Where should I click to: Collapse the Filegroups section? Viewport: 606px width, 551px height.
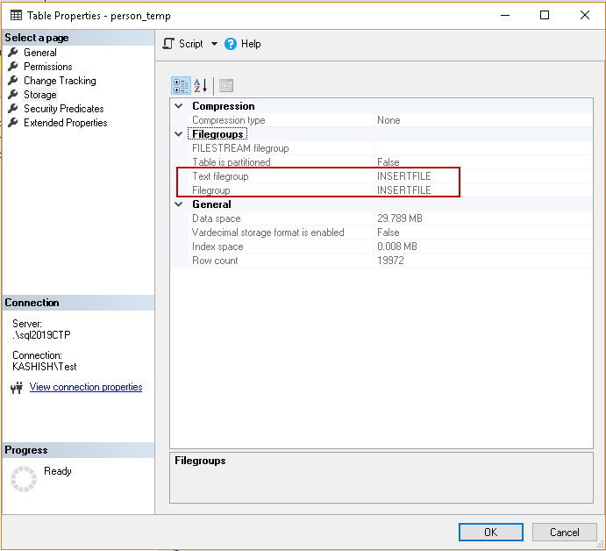(x=179, y=134)
